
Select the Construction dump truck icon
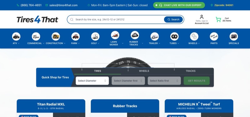point(56,36)
